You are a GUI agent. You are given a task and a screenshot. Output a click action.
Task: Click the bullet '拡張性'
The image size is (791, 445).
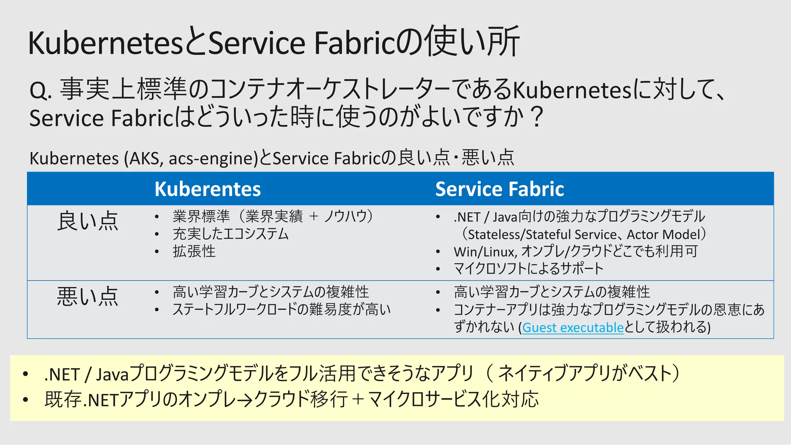click(194, 251)
